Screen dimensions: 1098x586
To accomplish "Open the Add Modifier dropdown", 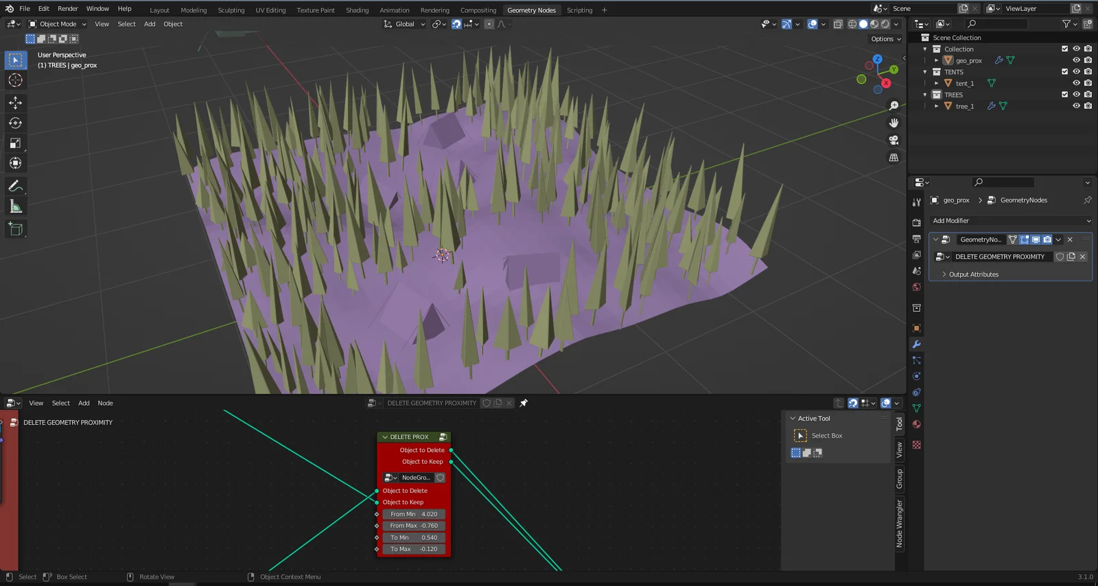I will tap(1010, 221).
